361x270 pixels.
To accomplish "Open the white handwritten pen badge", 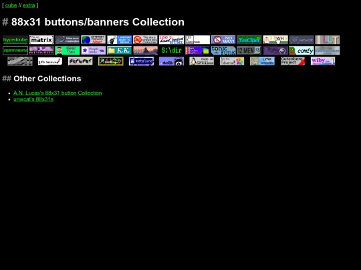I will (50, 61).
